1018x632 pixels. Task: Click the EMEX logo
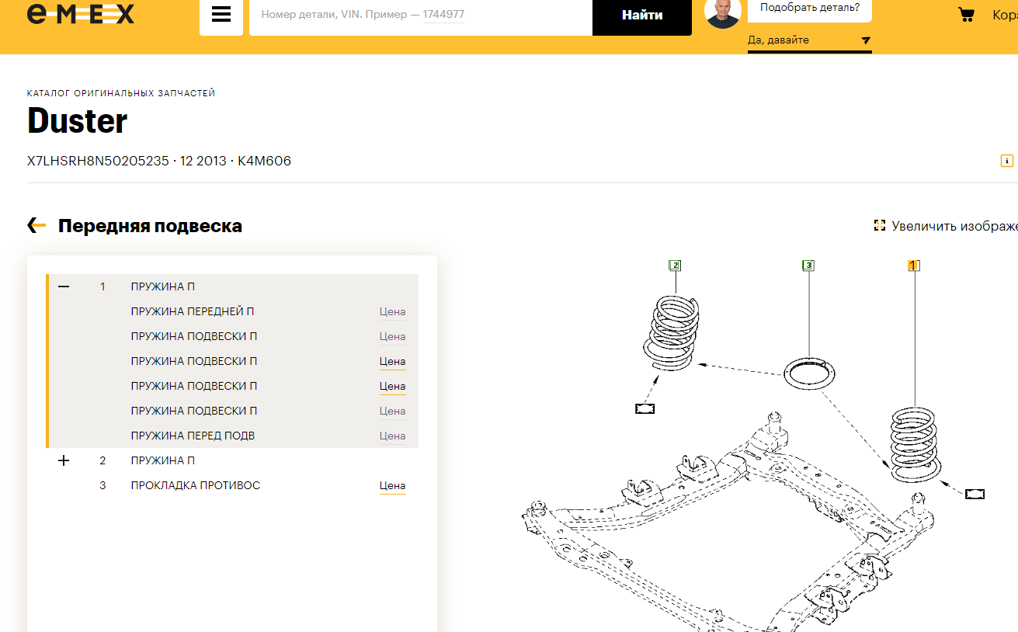(x=81, y=13)
